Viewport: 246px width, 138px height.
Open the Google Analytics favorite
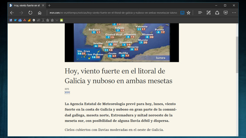coord(29,20)
